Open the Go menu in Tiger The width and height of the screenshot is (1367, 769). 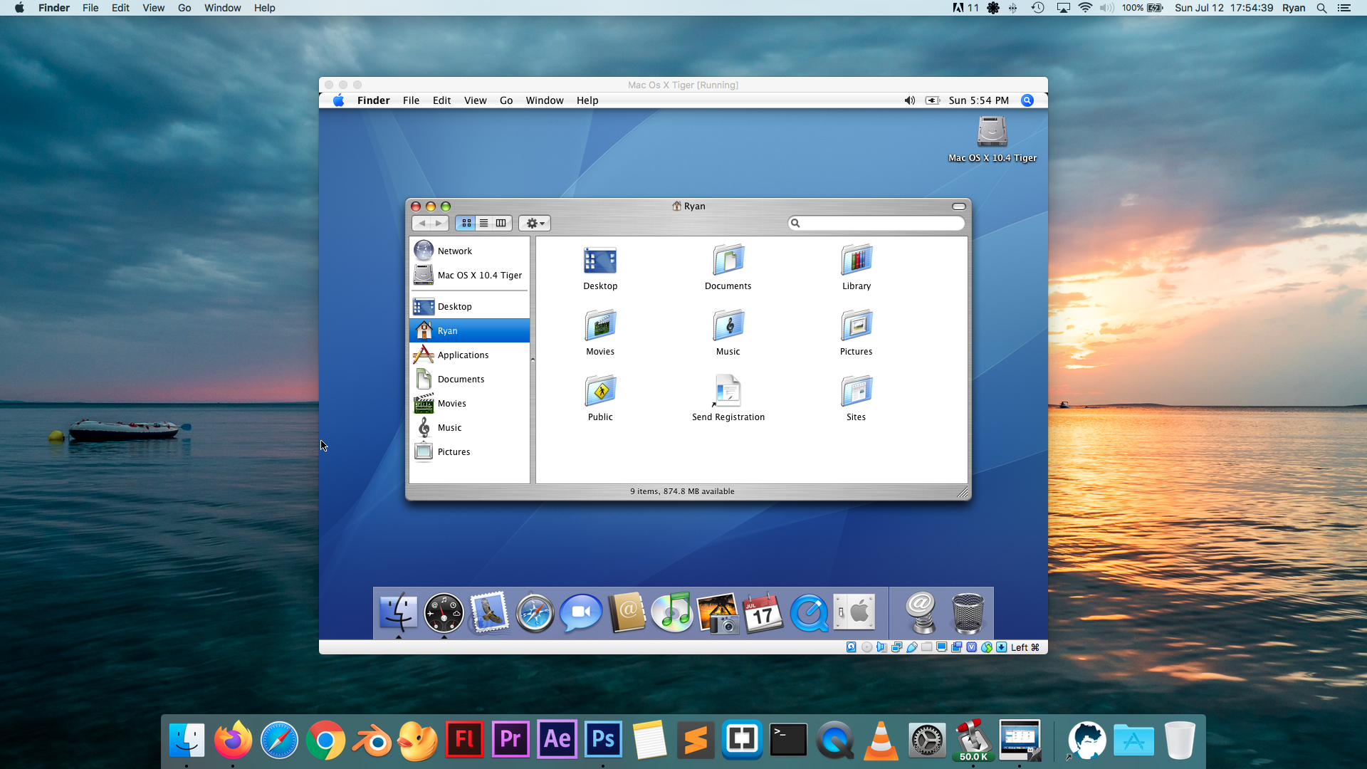(506, 100)
